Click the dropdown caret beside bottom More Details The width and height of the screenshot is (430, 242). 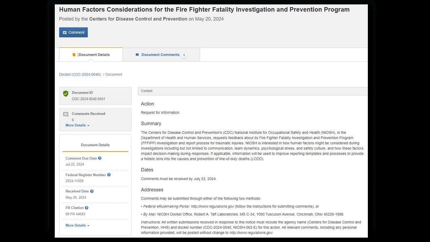88,226
